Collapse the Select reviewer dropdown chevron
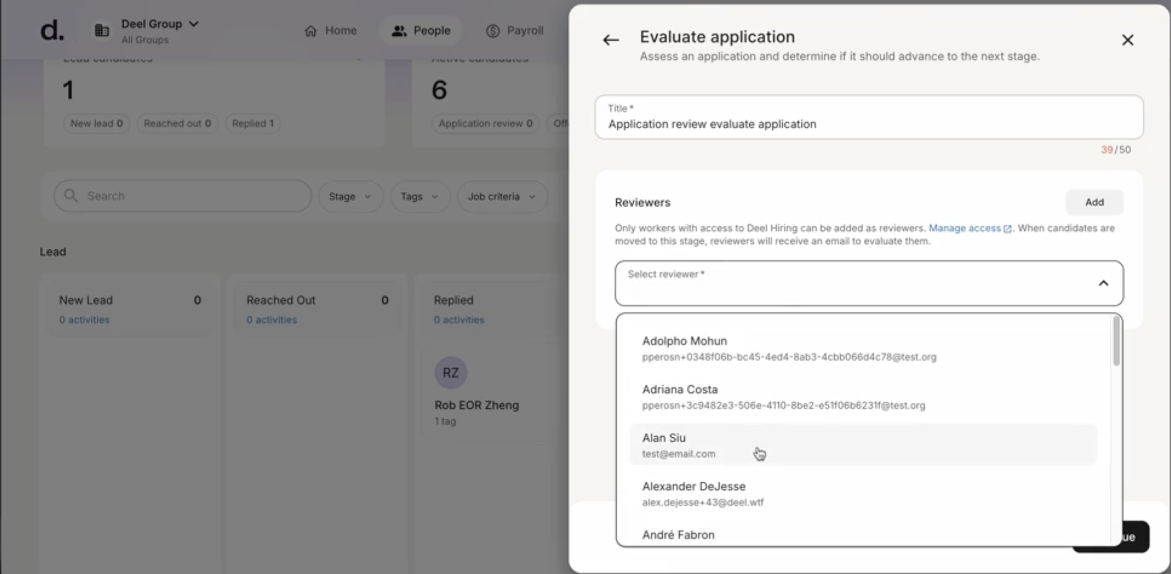This screenshot has width=1171, height=574. [x=1103, y=283]
